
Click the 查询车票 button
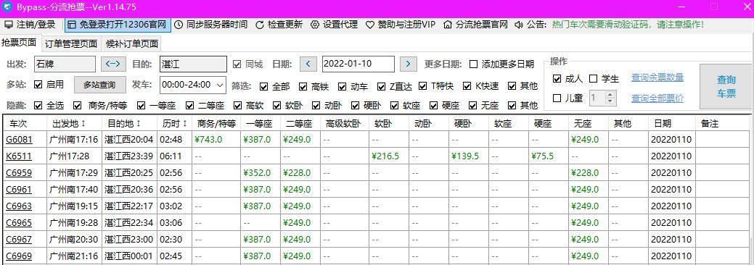726,87
